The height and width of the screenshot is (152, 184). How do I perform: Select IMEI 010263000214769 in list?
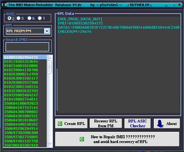(x=25, y=74)
